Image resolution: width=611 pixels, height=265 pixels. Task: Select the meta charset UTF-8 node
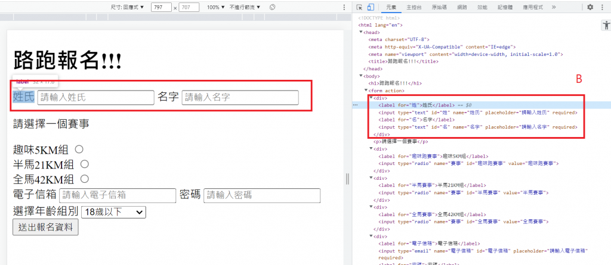[x=399, y=39]
